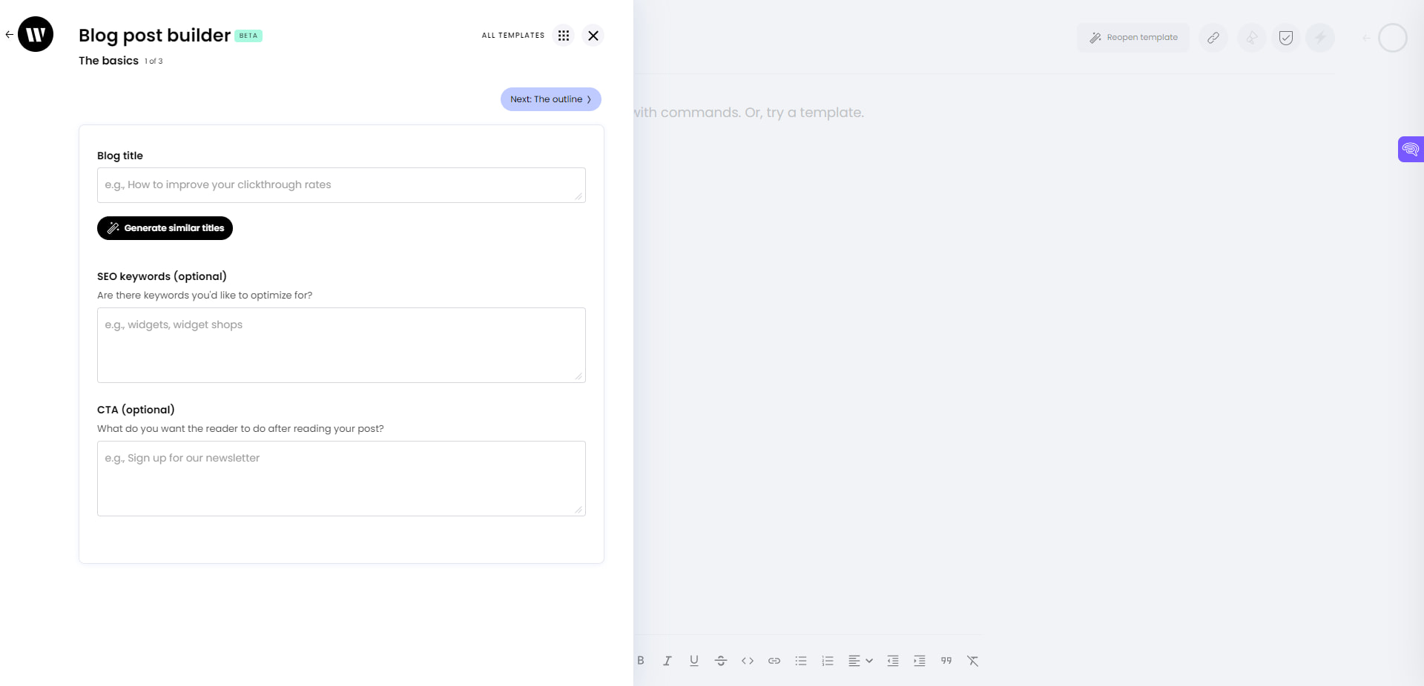Open the text alignment dropdown
The width and height of the screenshot is (1424, 686).
pyautogui.click(x=860, y=660)
